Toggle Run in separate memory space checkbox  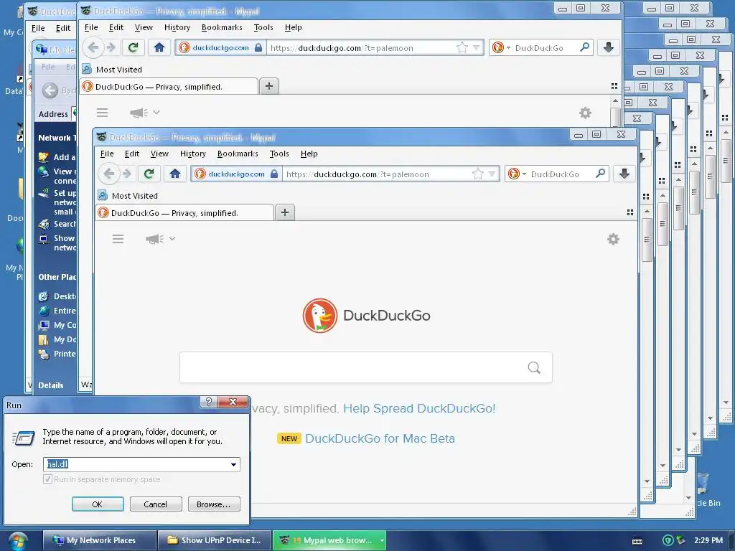point(47,479)
